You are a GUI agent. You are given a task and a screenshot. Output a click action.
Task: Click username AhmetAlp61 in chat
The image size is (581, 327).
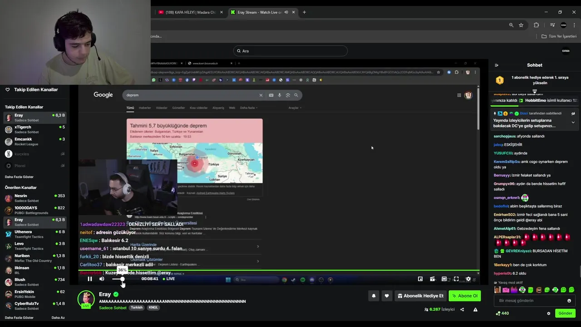tap(505, 228)
